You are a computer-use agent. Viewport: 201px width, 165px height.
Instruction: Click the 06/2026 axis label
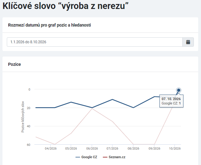pyautogui.click(x=92, y=149)
